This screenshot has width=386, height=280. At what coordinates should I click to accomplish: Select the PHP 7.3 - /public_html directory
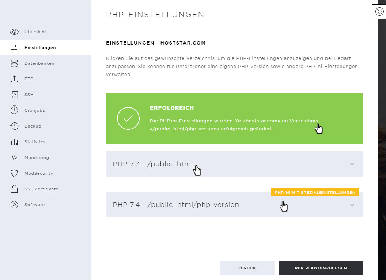234,164
